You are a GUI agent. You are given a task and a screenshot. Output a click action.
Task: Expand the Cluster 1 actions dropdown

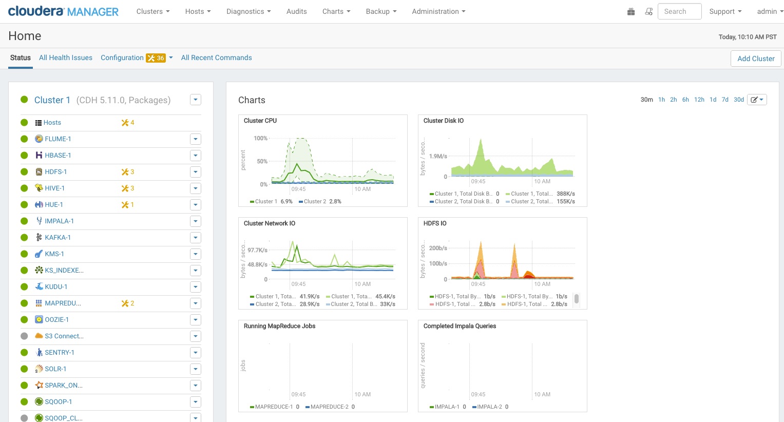click(195, 100)
